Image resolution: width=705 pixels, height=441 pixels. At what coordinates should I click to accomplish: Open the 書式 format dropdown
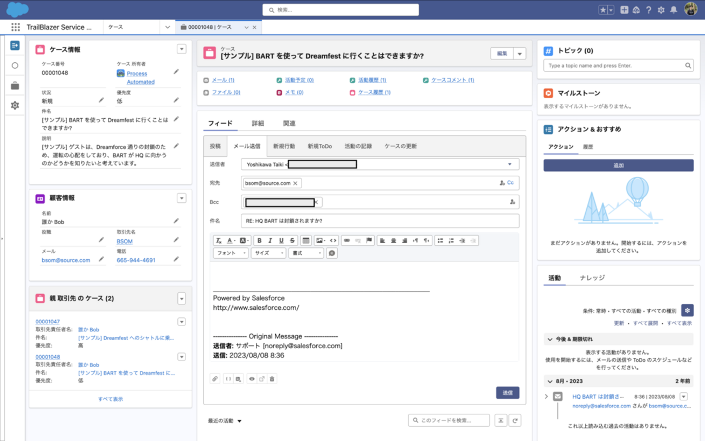tap(305, 253)
